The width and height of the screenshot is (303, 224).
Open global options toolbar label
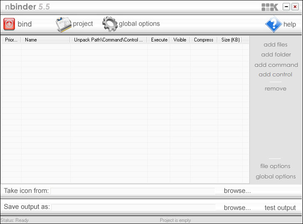[139, 24]
